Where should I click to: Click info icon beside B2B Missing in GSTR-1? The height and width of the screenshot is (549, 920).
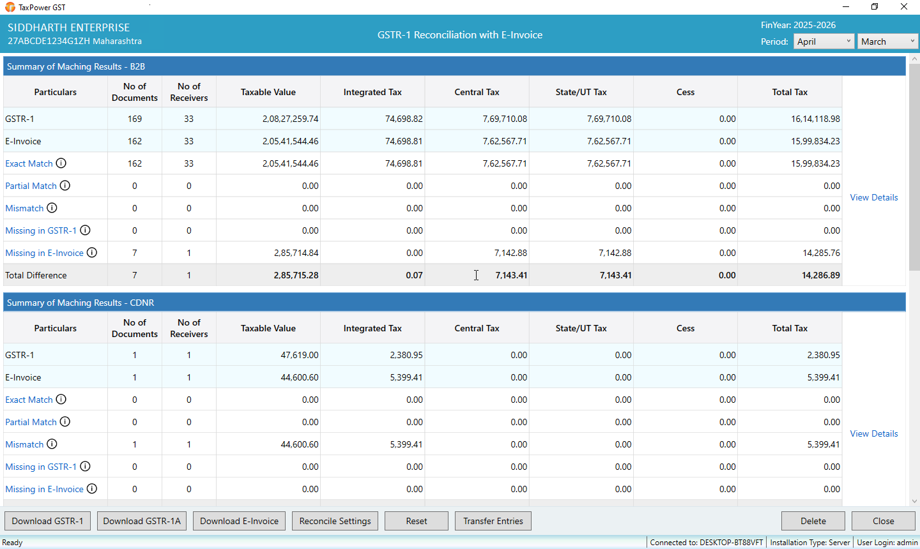(85, 230)
